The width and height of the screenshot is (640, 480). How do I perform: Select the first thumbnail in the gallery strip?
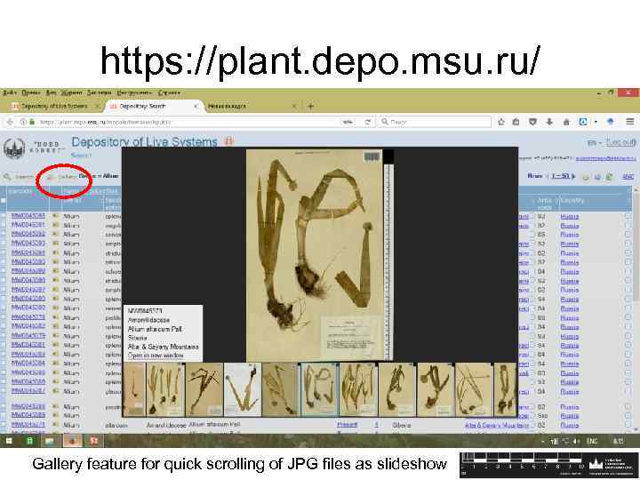pyautogui.click(x=134, y=389)
